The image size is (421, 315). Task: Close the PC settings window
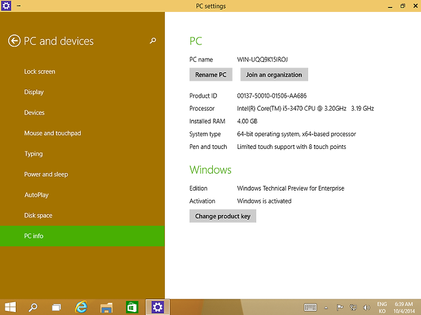pos(415,6)
